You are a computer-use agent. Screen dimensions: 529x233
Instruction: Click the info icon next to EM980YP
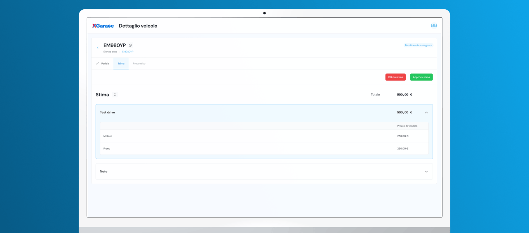(x=130, y=45)
